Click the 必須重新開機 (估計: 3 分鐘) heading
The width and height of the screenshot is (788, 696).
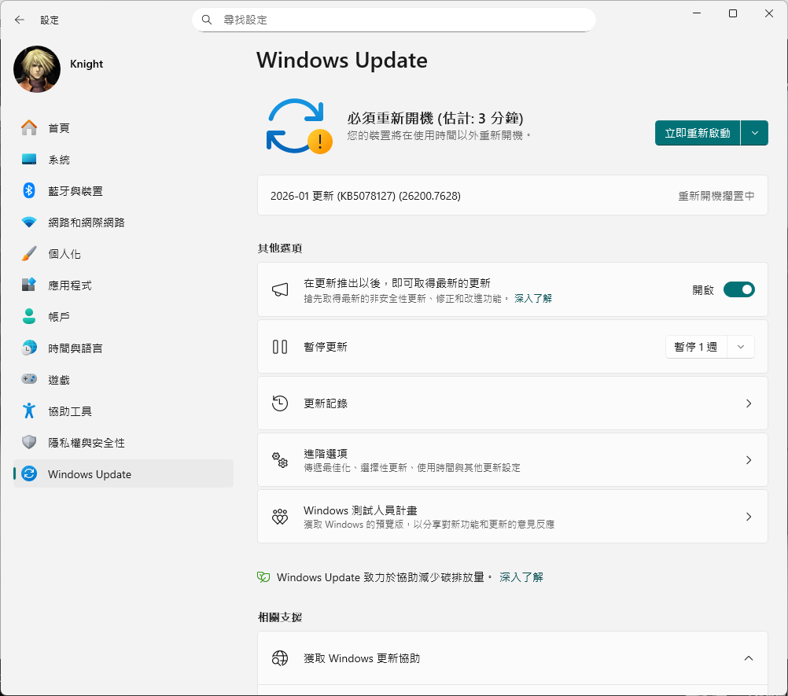click(x=435, y=118)
